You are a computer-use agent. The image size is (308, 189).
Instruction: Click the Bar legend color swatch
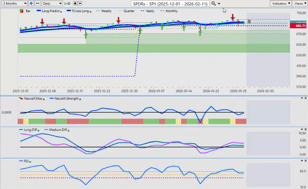(x=21, y=11)
